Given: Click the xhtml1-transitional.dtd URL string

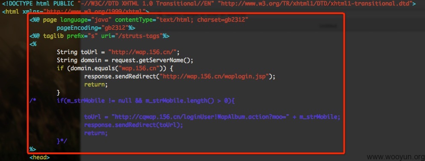Looking at the screenshot, I should click(316, 4).
